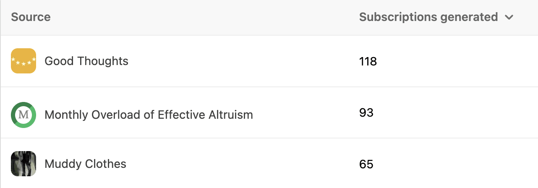Click the row of stars on the gold icon
Screen dimensions: 538x188
pos(24,62)
